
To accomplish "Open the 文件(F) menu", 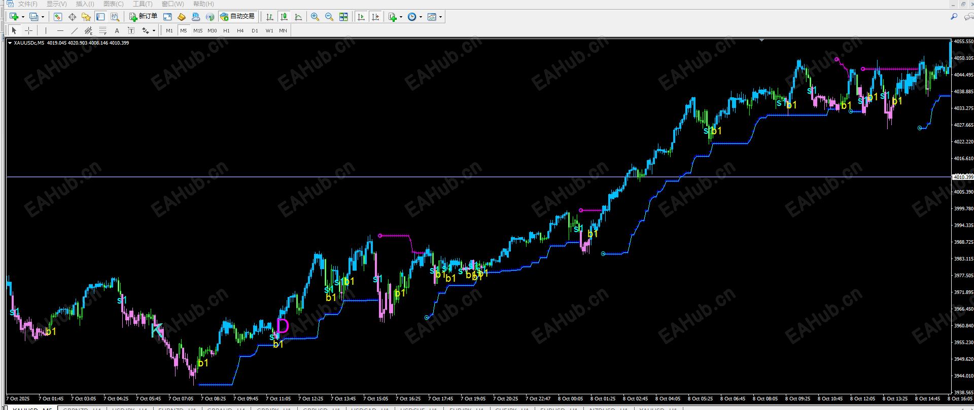I will tap(28, 4).
